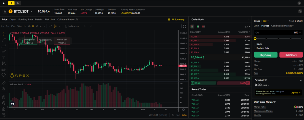304x120 pixels.
Task: Switch top bar to percent mode
Action: [x=18, y=3]
